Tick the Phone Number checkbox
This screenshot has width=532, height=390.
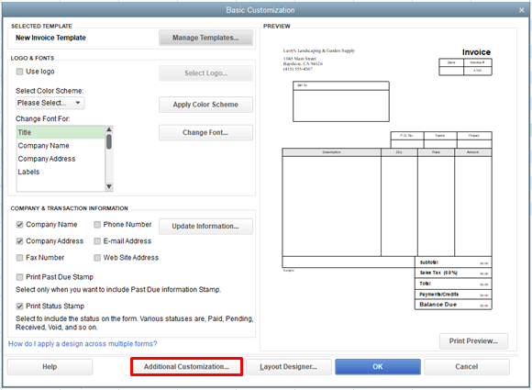[x=97, y=225]
